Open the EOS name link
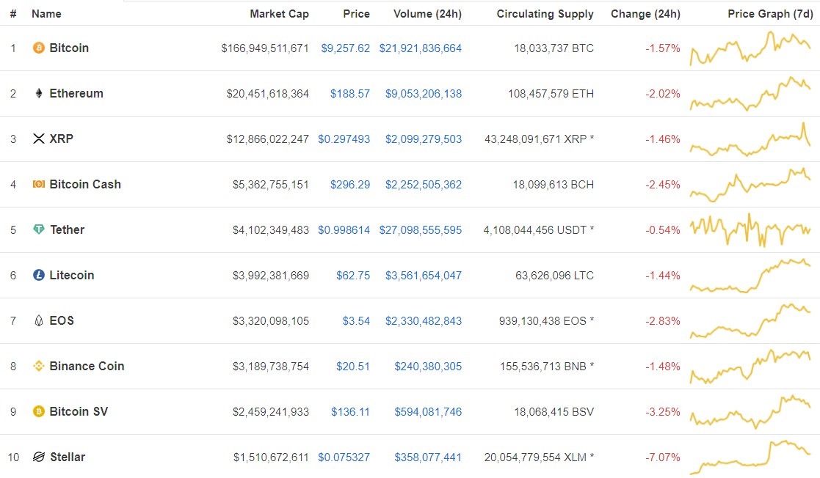 (x=62, y=321)
